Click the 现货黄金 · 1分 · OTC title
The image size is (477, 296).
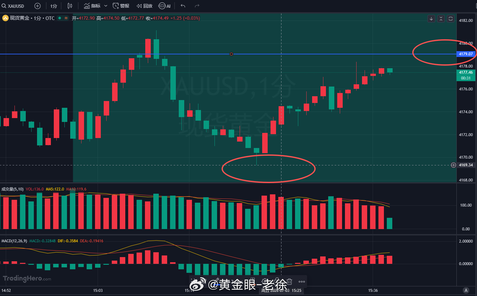pos(32,18)
